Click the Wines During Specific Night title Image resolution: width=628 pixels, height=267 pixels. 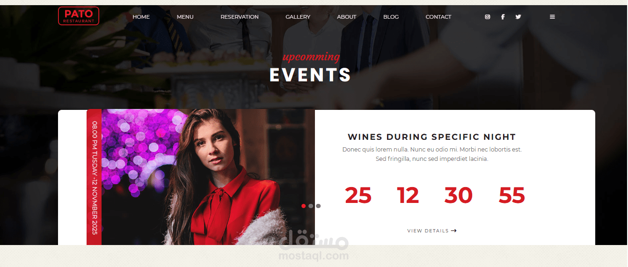(432, 137)
